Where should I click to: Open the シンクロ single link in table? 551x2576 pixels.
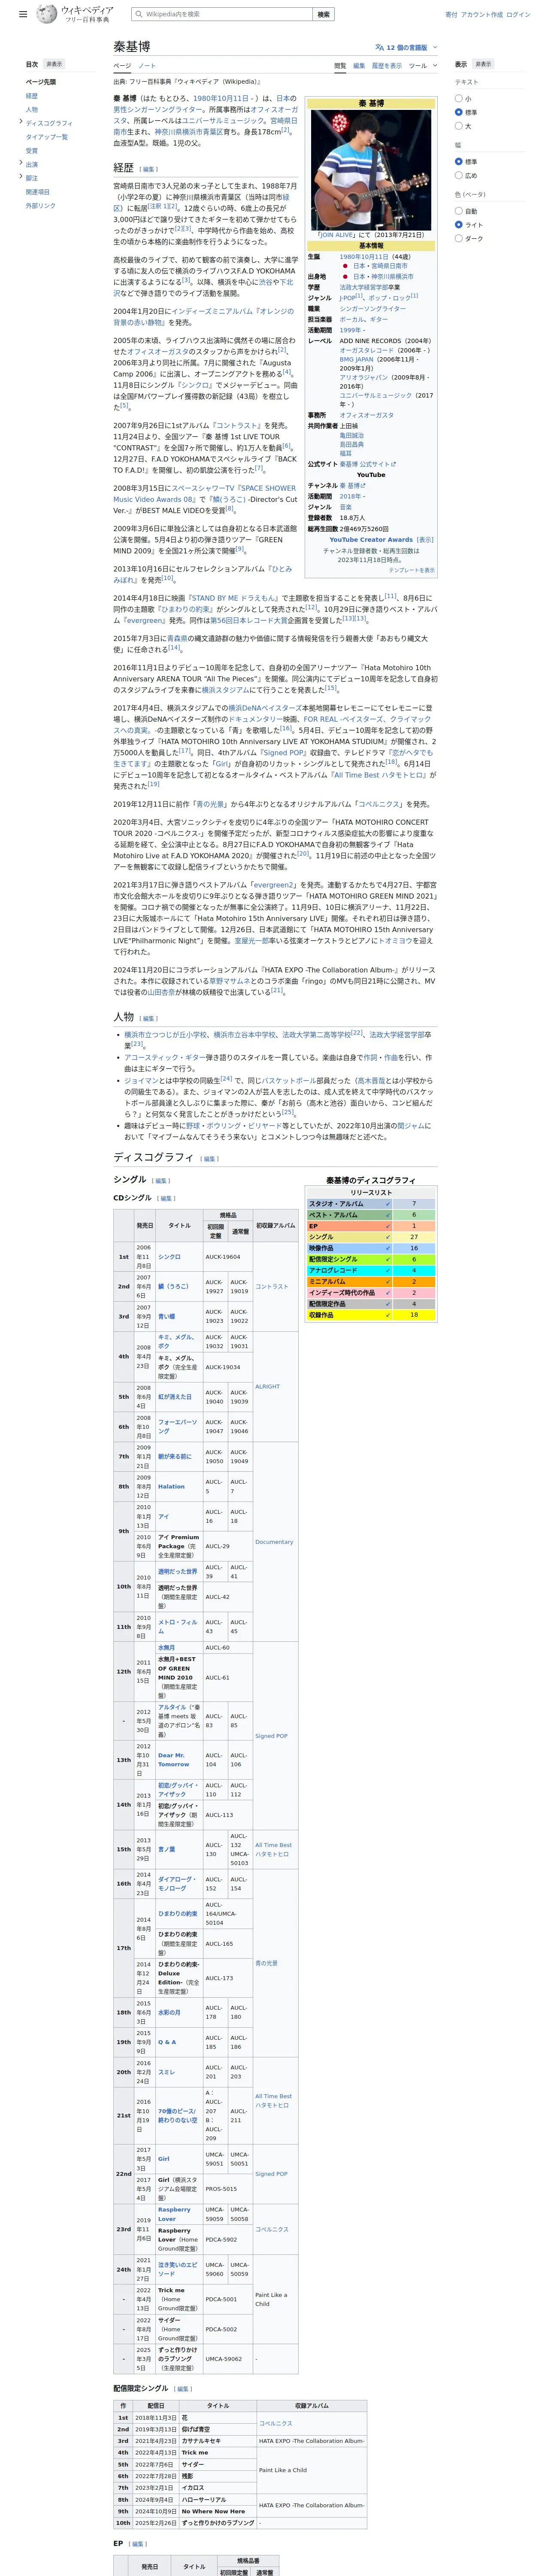[169, 1257]
